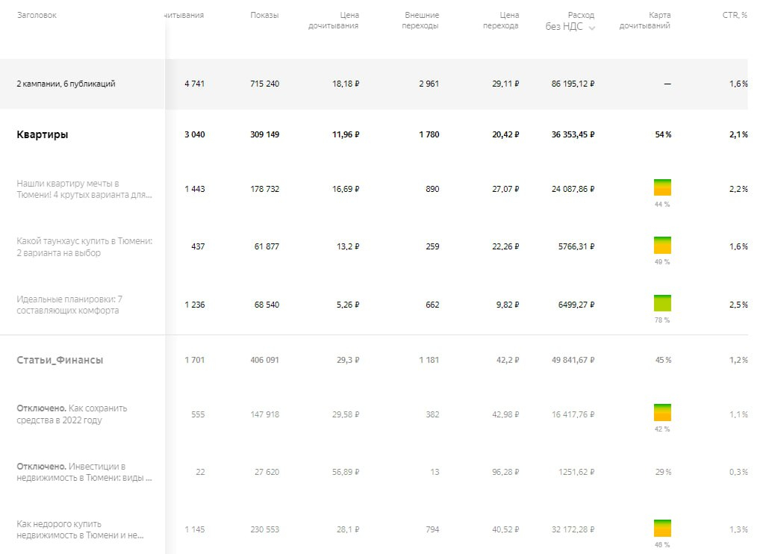This screenshot has height=554, width=763.
Task: Click the sort arrow beside Расход без НДС
Action: (592, 28)
